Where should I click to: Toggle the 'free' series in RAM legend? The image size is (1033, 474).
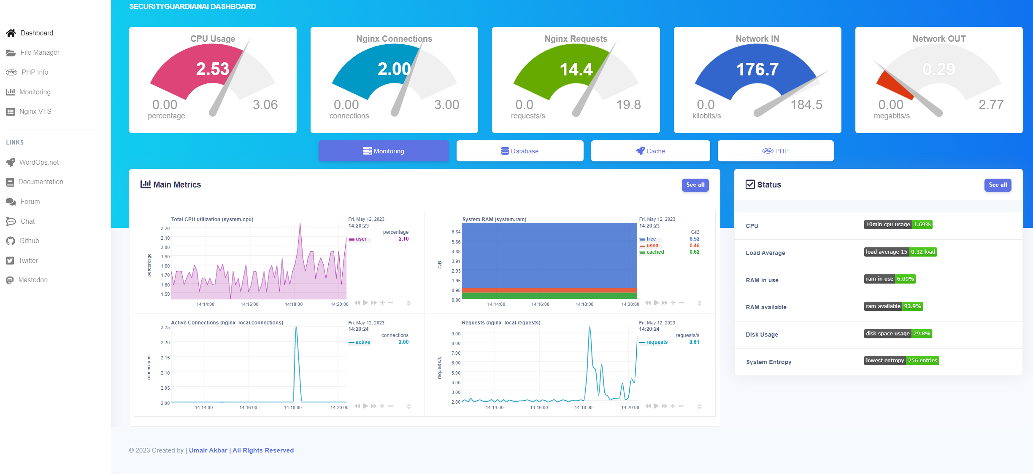pos(651,239)
